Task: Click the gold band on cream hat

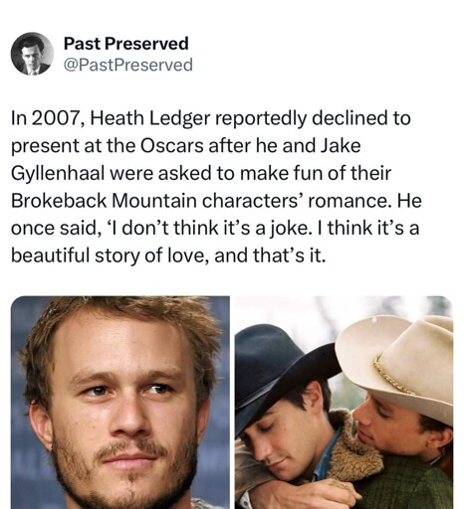Action: click(x=393, y=375)
